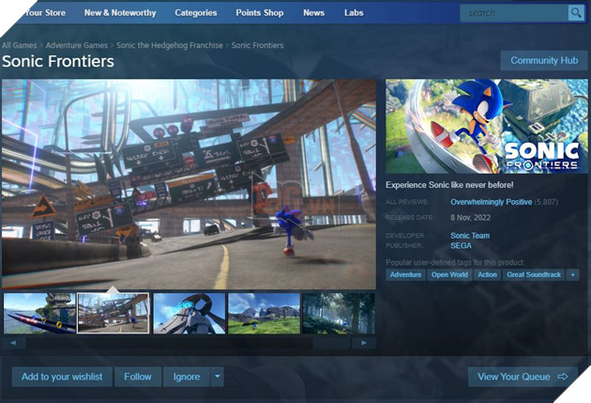Open New & Noteworthy menu

[120, 13]
